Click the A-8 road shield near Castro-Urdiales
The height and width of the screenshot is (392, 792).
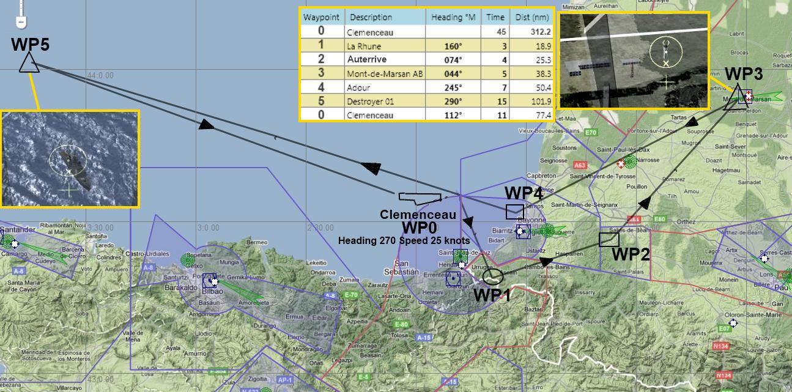coord(149,267)
